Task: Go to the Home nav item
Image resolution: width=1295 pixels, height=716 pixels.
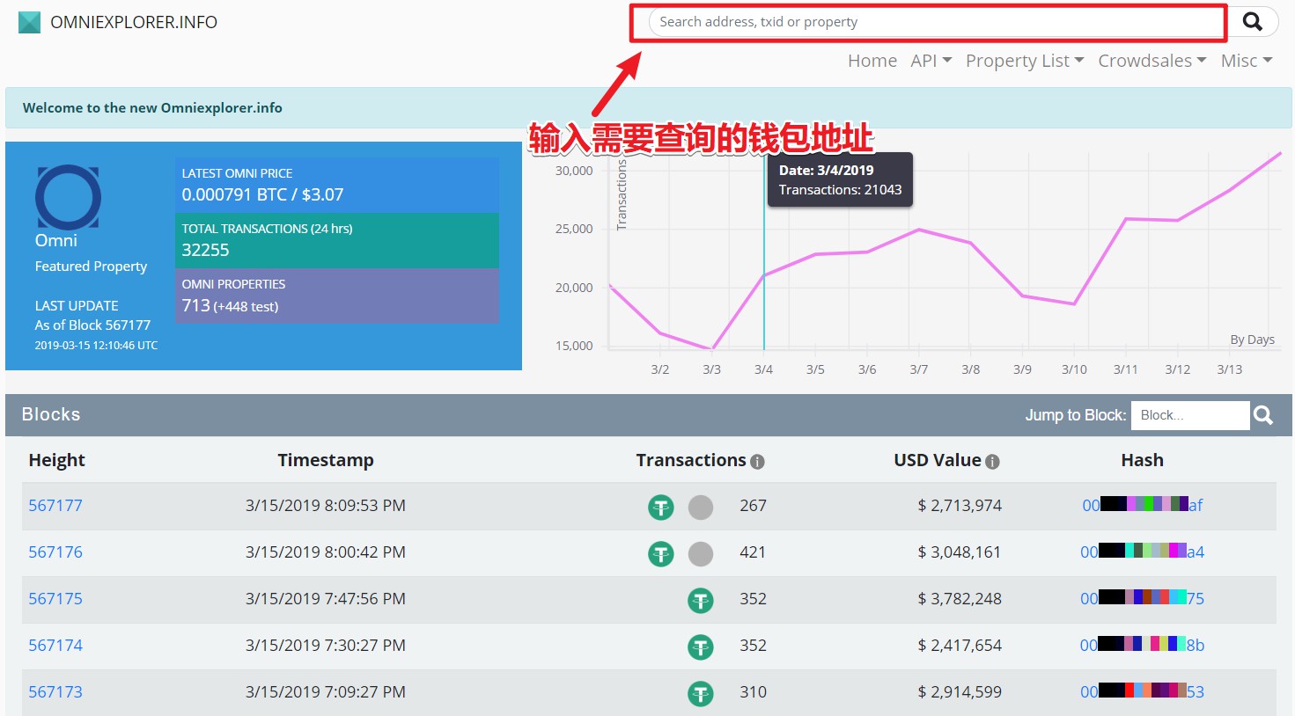Action: point(872,61)
